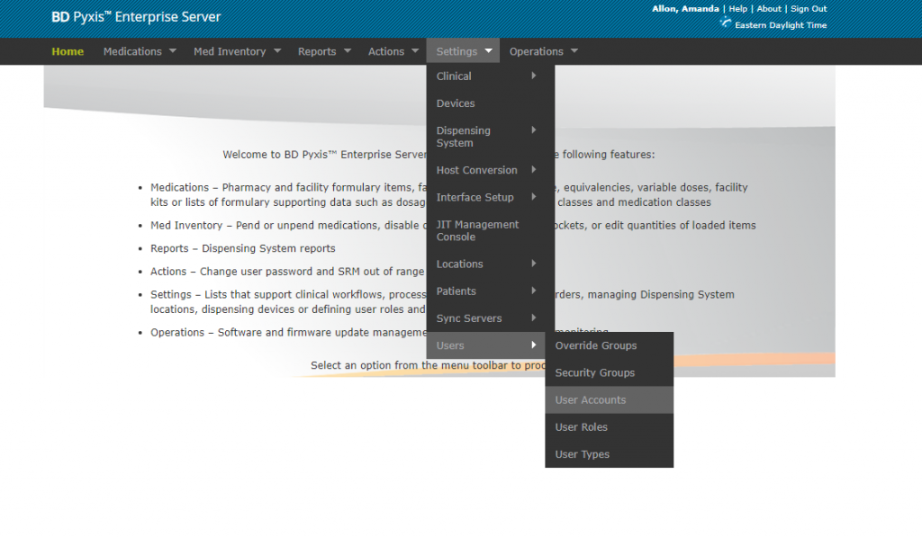Choose Security Groups in submenu

(x=594, y=373)
